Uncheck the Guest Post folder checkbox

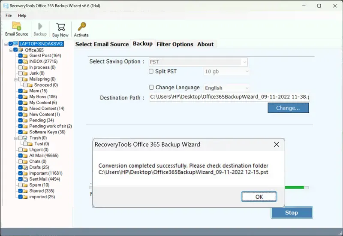(x=20, y=56)
